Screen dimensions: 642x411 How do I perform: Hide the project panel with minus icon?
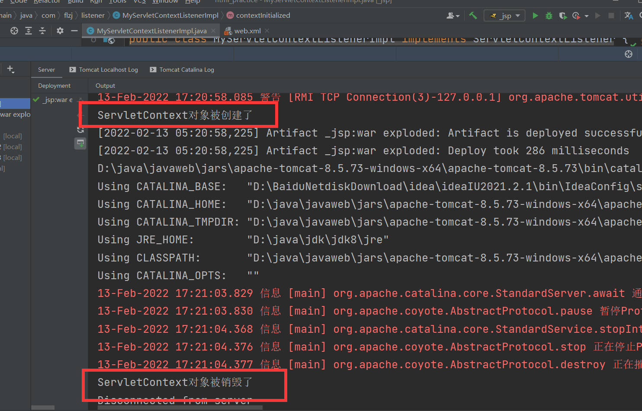pyautogui.click(x=74, y=31)
